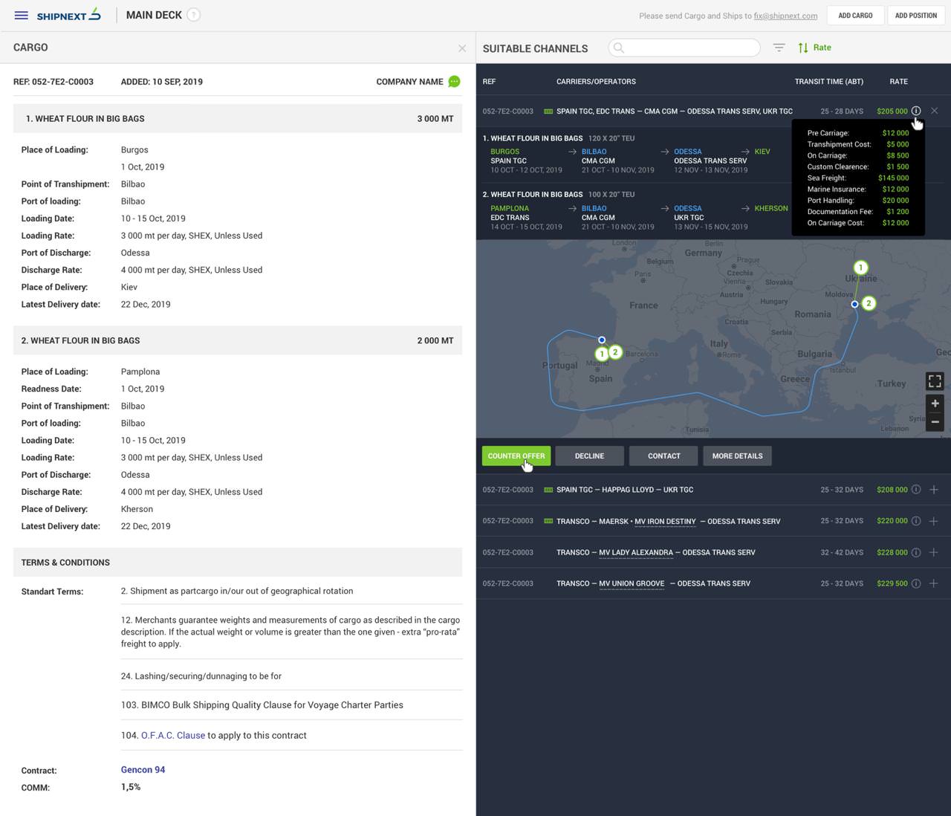Screen dimensions: 951x816
Task: Focus the Suitable Channels search field
Action: pyautogui.click(x=684, y=48)
